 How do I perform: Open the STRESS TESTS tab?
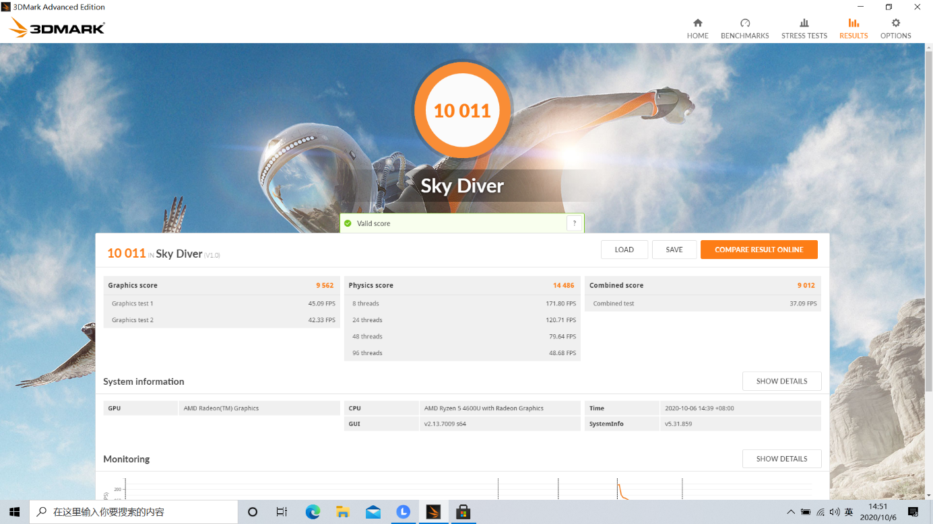[x=804, y=28]
